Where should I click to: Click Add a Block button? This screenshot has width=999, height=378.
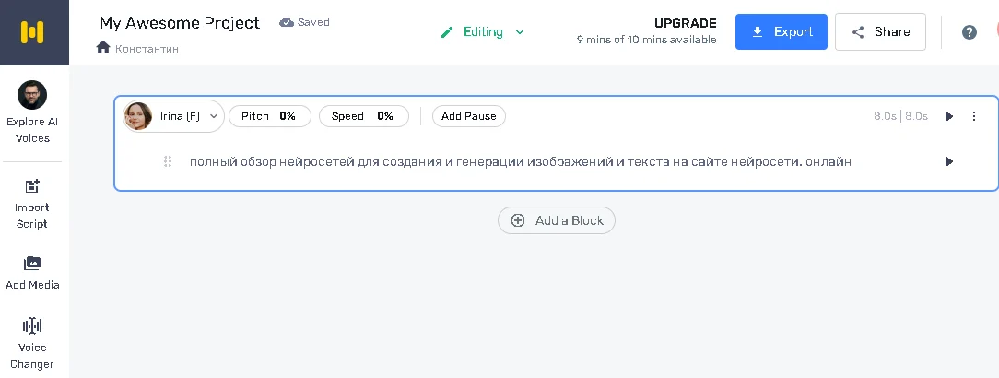557,220
